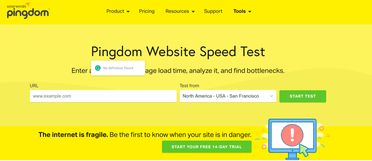The height and width of the screenshot is (161, 372).
Task: Click the Grammarly icon in the popup
Action: click(98, 68)
